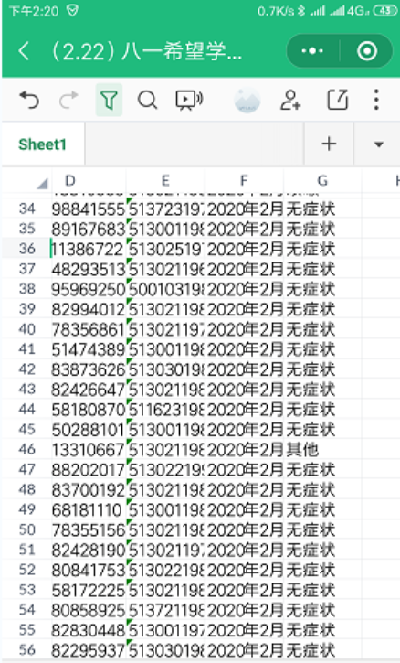Open the mini program three-dots menu
This screenshot has width=400, height=663.
[312, 51]
